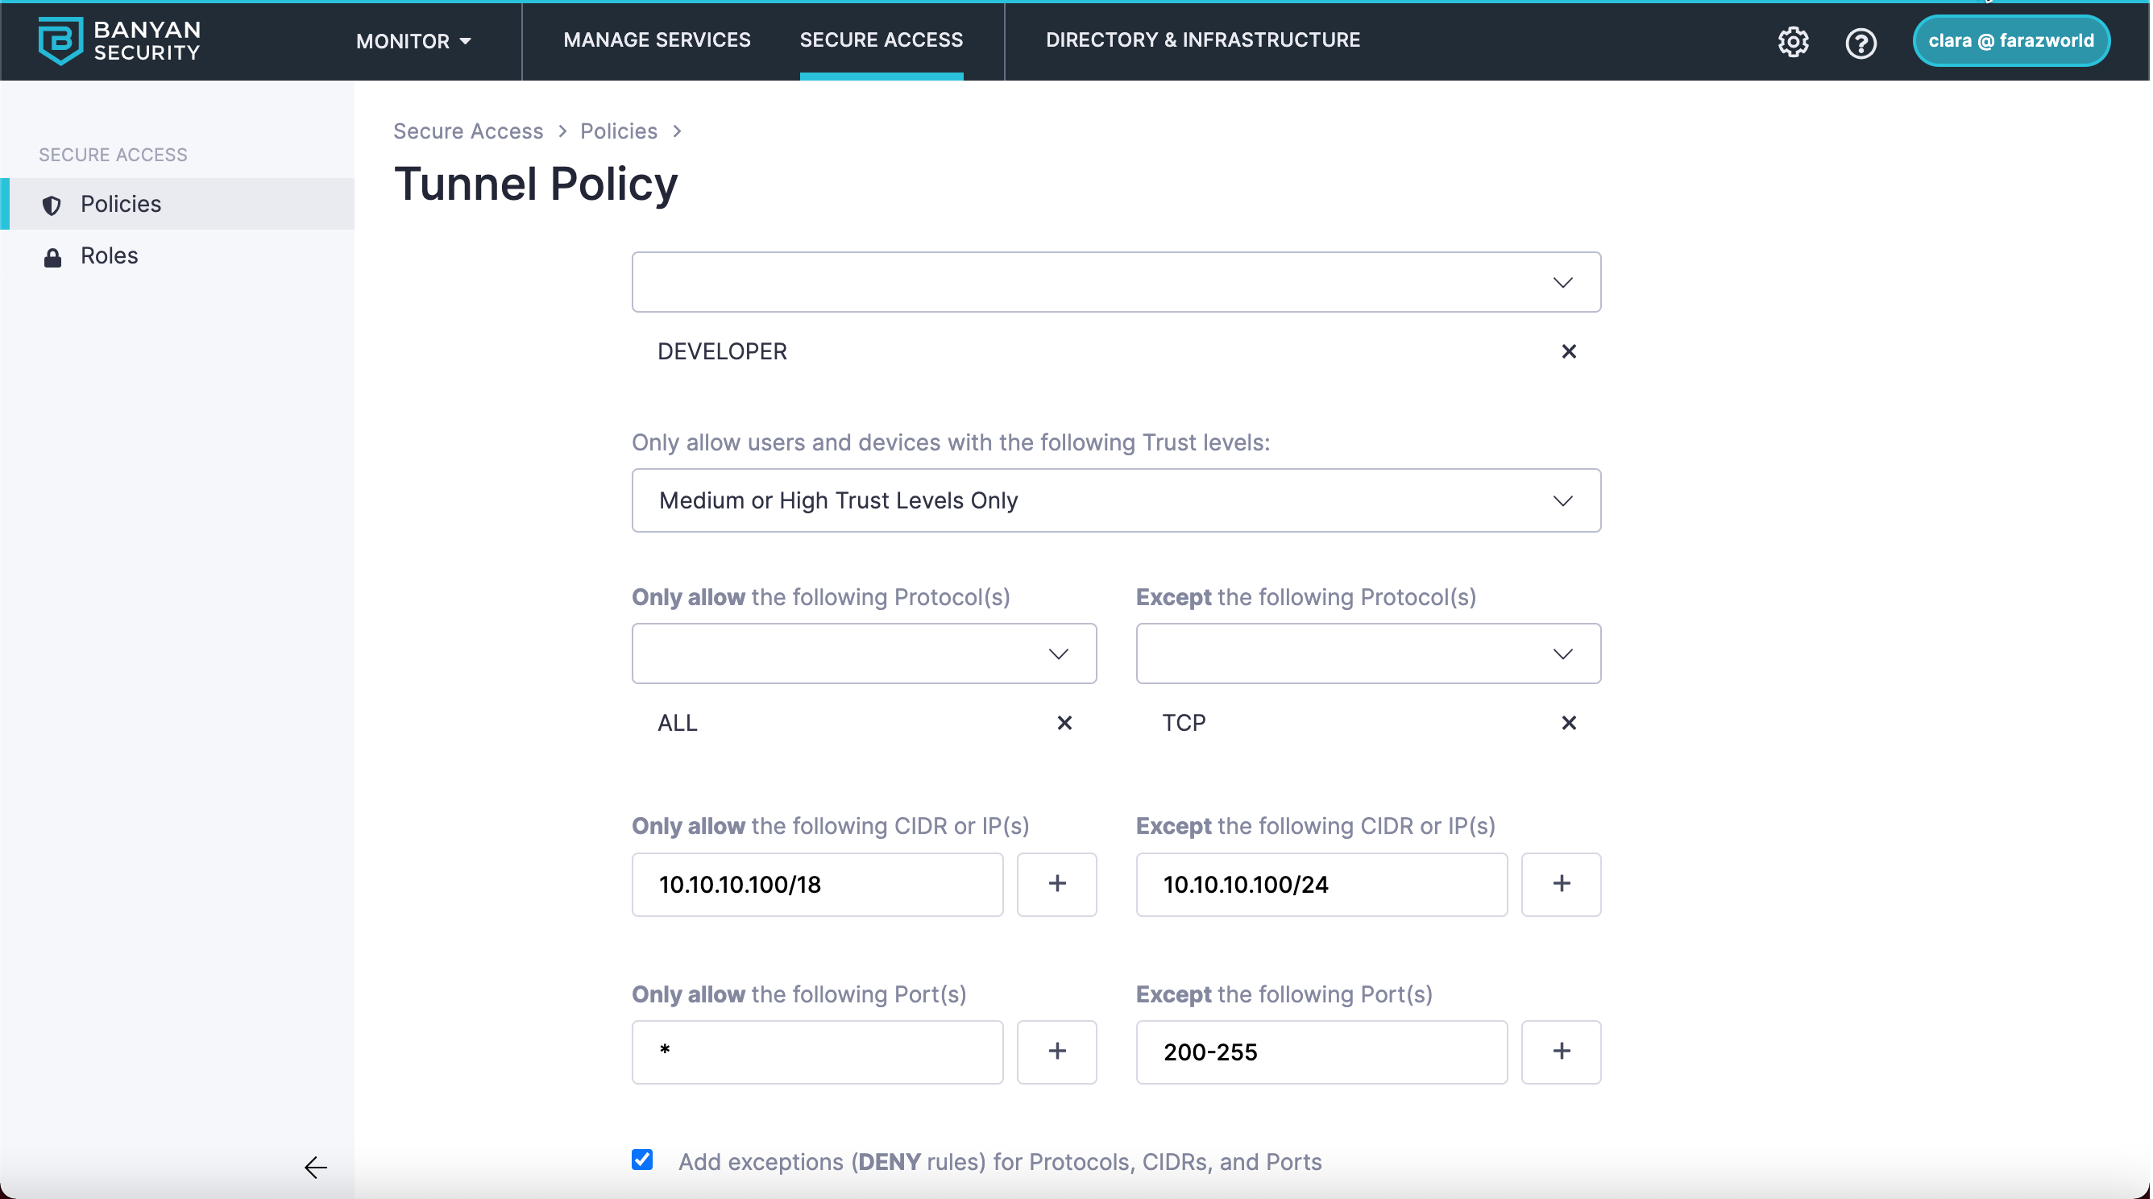Click the Policies breadcrumb link
This screenshot has height=1199, width=2153.
click(619, 131)
